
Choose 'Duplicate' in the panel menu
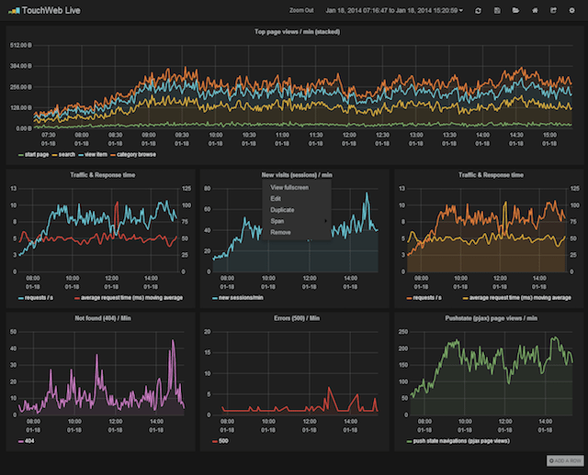tap(282, 210)
